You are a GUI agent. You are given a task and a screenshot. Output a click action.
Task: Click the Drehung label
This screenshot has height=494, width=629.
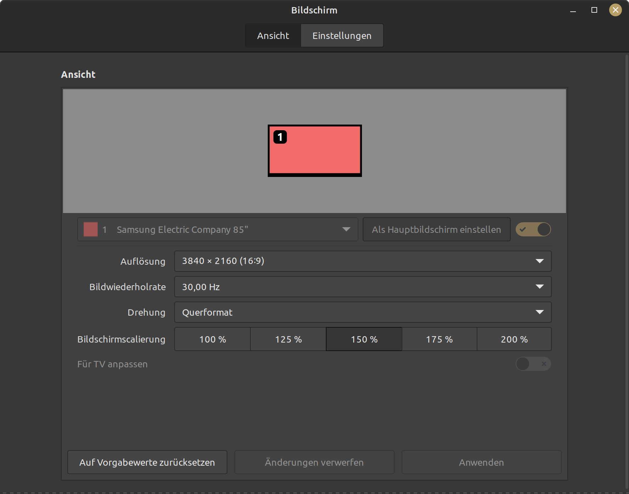point(146,312)
